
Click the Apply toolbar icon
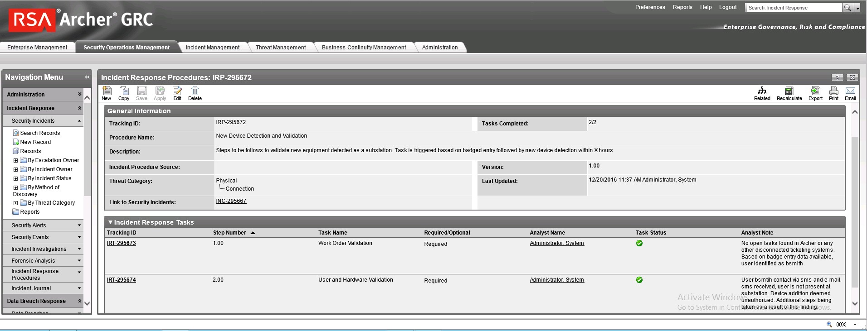pos(160,93)
